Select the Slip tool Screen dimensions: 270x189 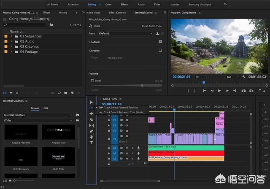click(x=92, y=125)
